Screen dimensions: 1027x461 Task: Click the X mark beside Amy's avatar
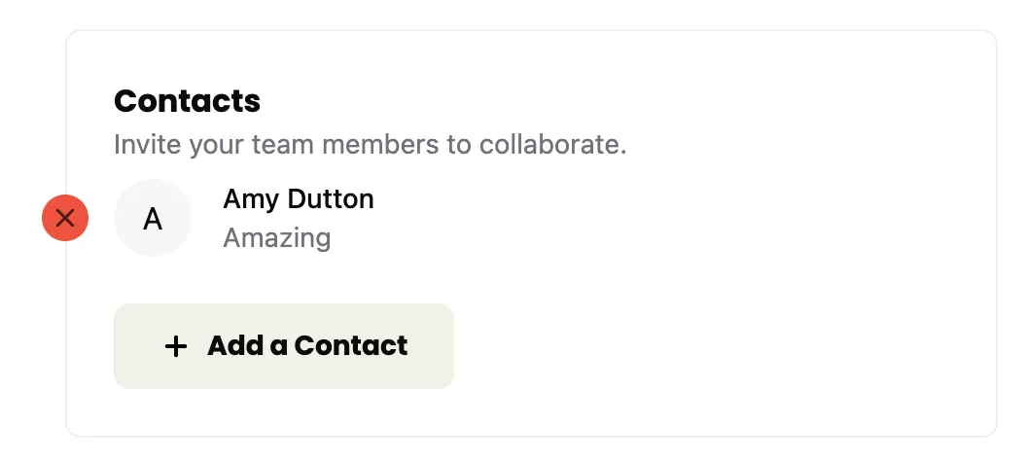[65, 219]
